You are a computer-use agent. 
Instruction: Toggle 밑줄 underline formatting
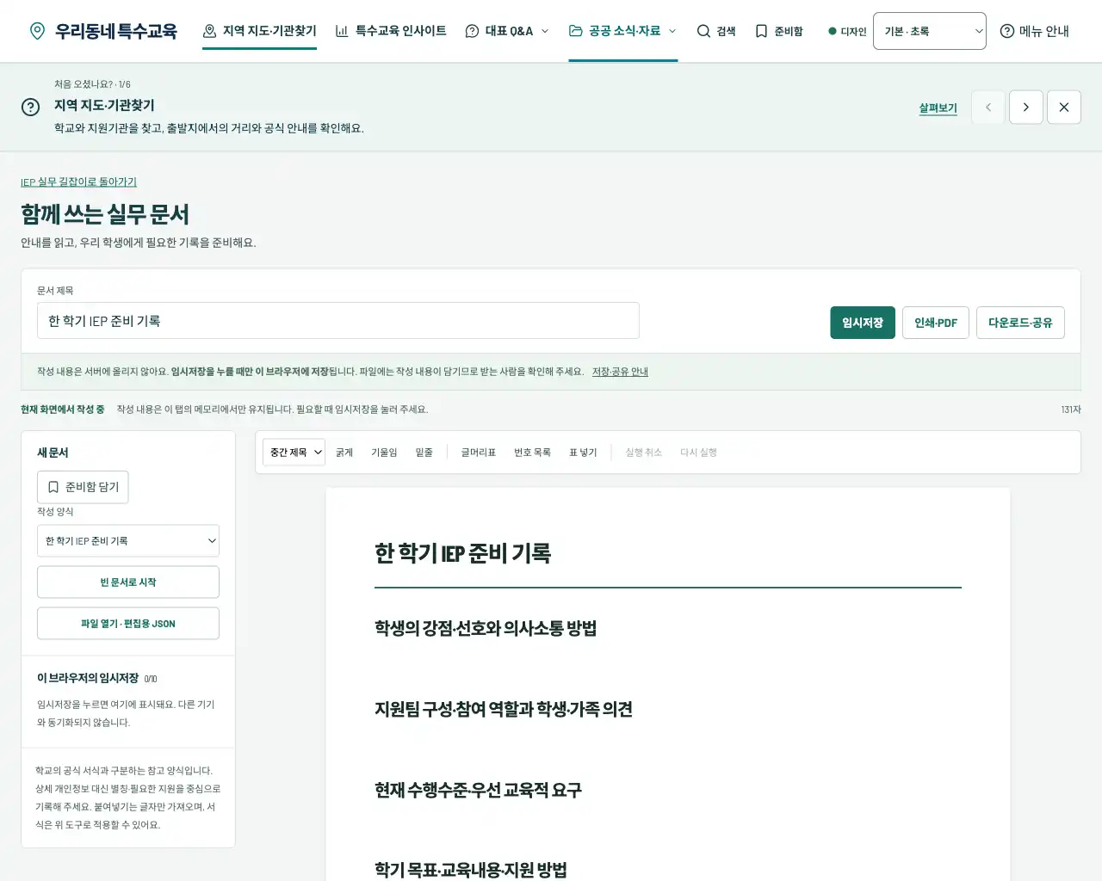(424, 453)
